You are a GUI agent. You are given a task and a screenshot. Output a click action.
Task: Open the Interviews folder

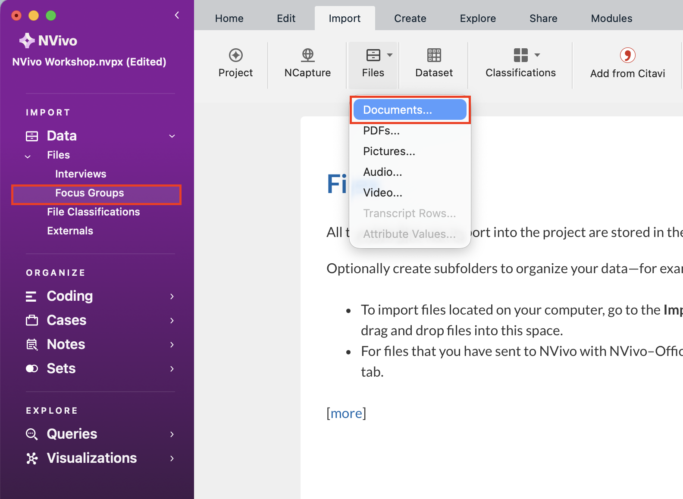(81, 174)
